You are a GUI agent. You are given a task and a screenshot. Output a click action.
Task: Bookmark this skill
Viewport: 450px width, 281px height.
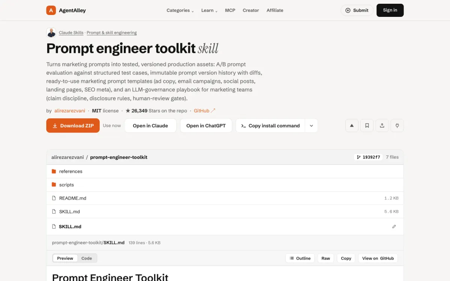click(367, 126)
